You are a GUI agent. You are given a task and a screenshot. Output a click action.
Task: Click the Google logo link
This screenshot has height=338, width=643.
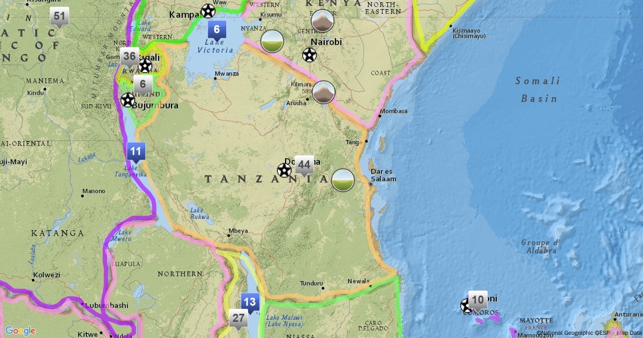click(20, 331)
